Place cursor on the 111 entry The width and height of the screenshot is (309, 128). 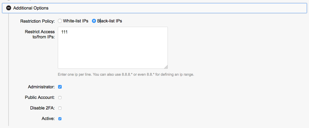pos(65,32)
